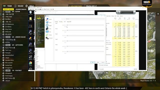This screenshot has height=90, width=160.
Task: Select player DaddyPatty in Leftovers squad
Action: [8, 65]
